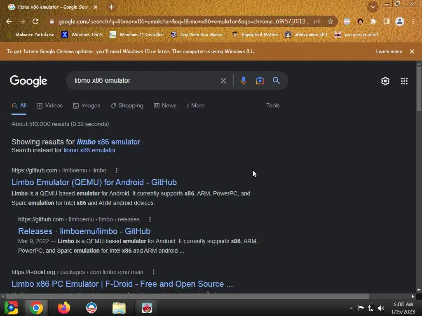The width and height of the screenshot is (422, 316).
Task: Bookmark this page with the star icon
Action: point(331,21)
